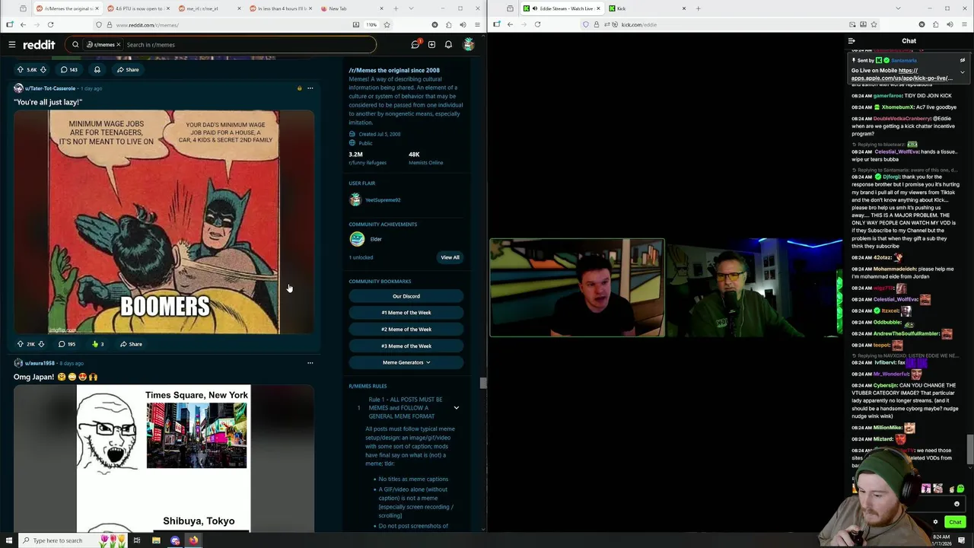This screenshot has width=974, height=548.
Task: Remove r/memes filter from search box
Action: pyautogui.click(x=118, y=45)
